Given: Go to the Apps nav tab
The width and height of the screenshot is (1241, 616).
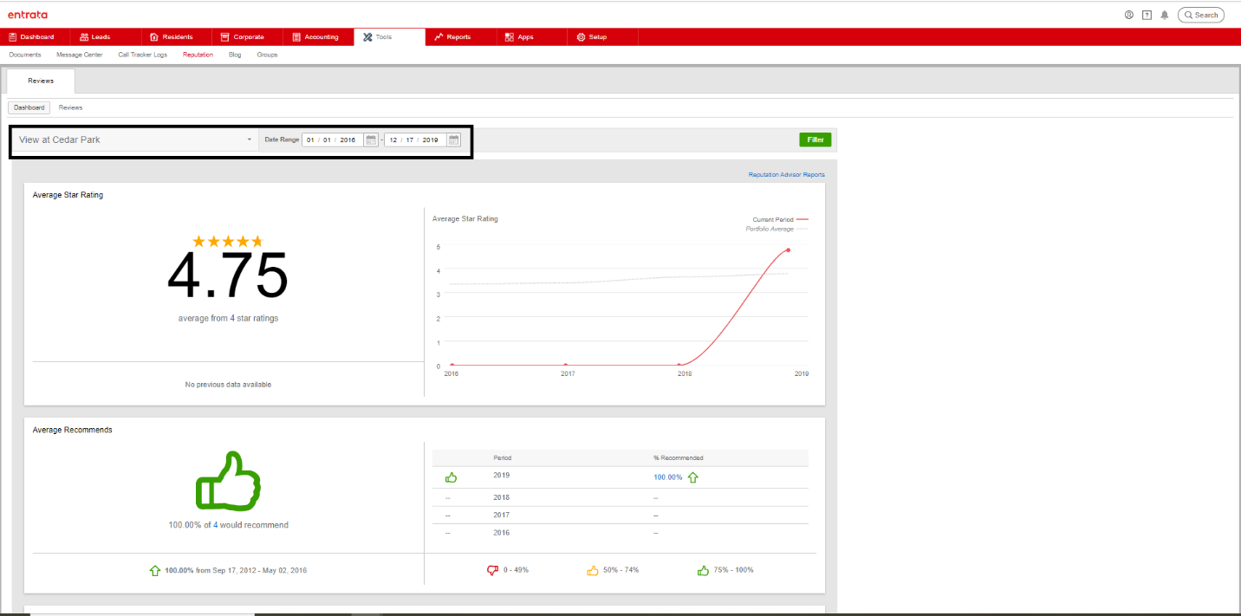Looking at the screenshot, I should click(531, 37).
